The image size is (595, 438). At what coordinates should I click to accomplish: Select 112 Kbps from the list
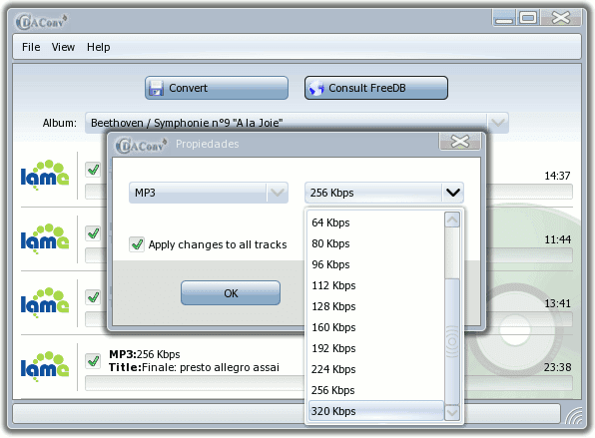click(x=376, y=285)
